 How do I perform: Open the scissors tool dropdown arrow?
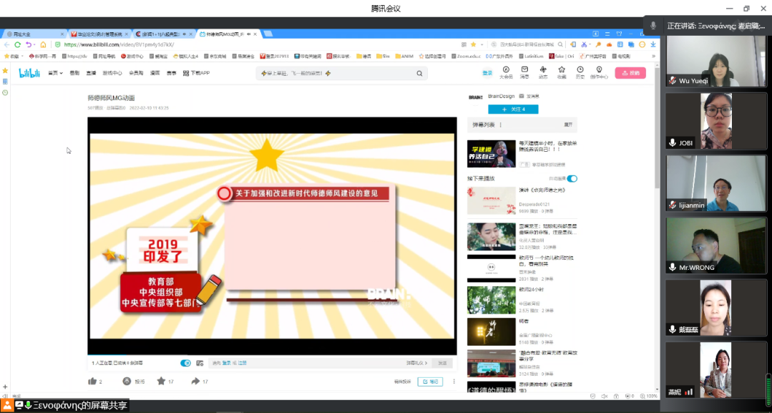[x=590, y=44]
